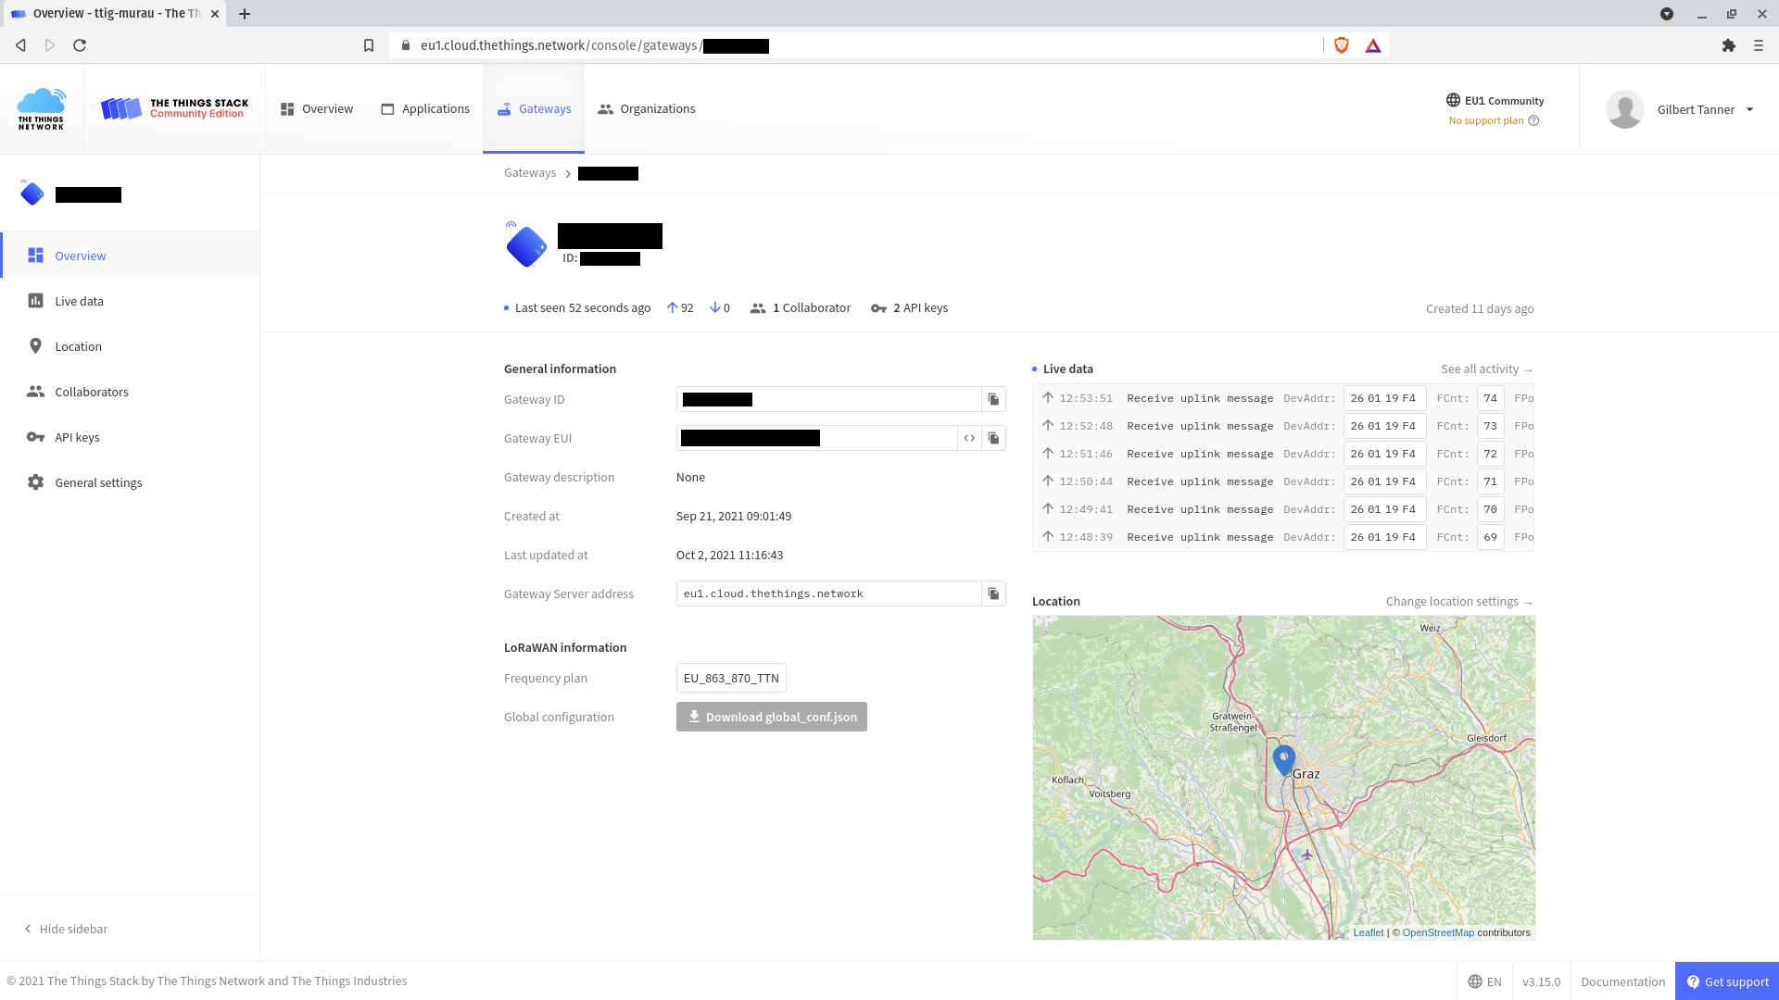Open Live data in the sidebar
Screen dimensions: 1779x1000
79,301
